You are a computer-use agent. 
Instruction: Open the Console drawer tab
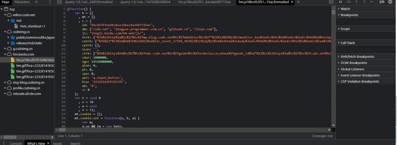(16, 143)
